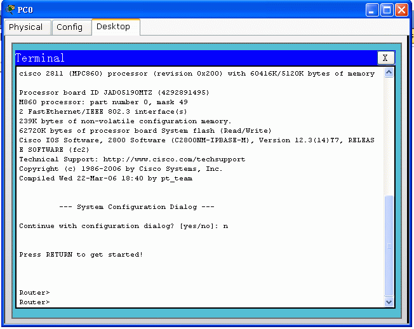Click the blue Terminal title bar label

pos(40,58)
